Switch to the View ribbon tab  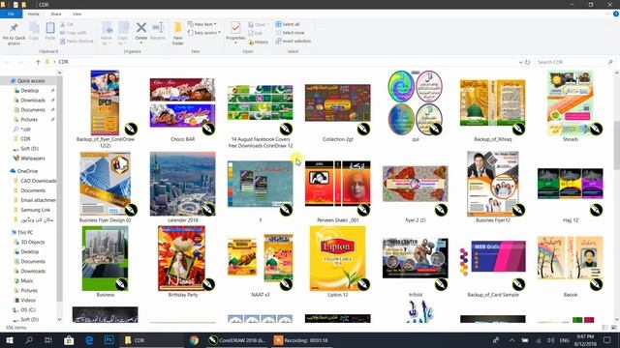[77, 14]
